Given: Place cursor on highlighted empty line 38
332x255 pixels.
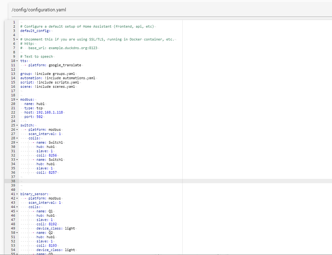Looking at the screenshot, I should 102,181.
